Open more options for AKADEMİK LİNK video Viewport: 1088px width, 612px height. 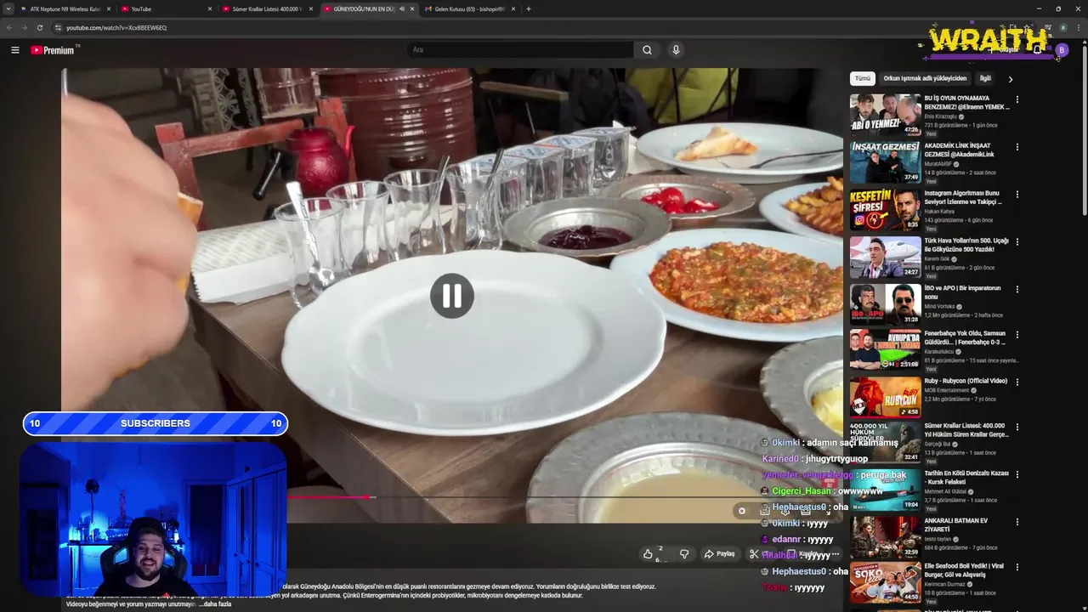(x=1017, y=147)
